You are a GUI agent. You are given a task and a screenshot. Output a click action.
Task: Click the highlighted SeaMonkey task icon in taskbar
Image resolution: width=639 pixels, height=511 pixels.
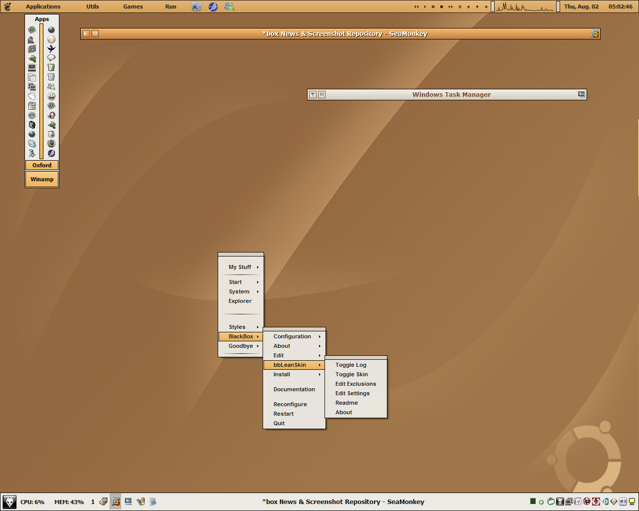click(x=116, y=502)
